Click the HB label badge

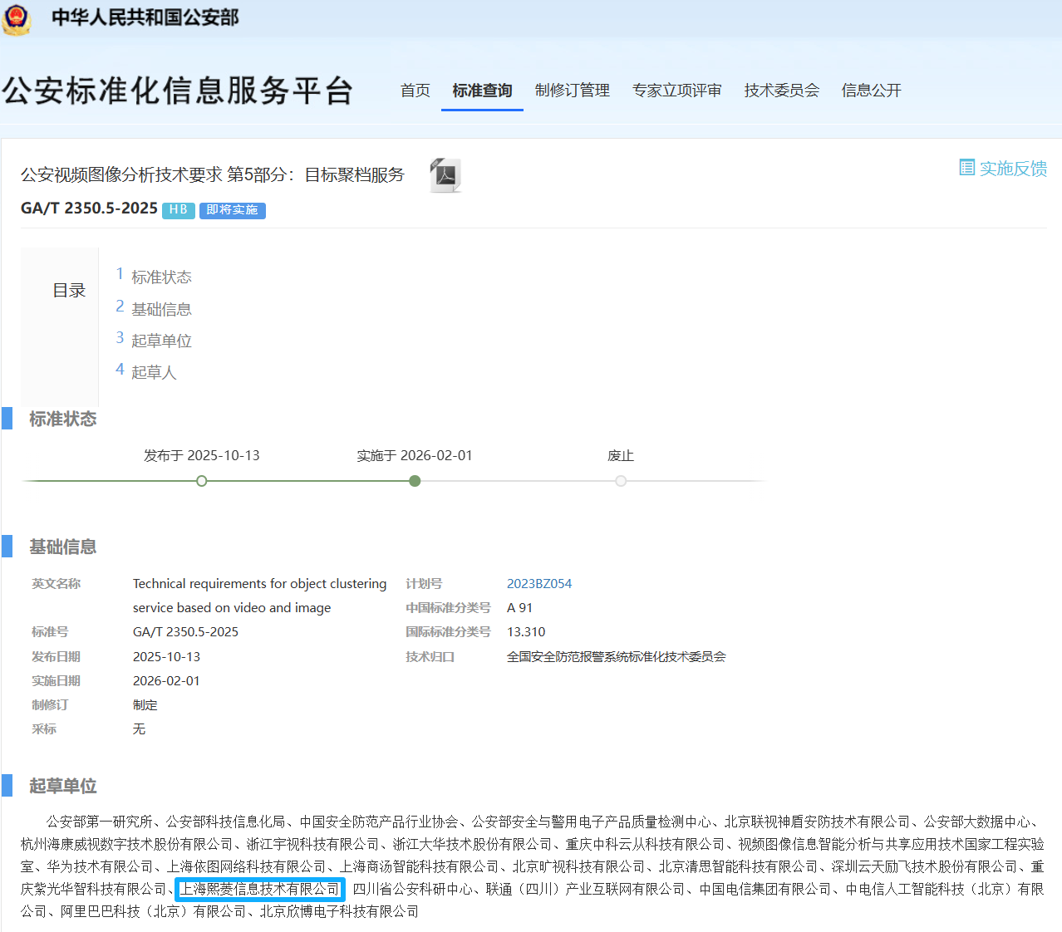click(178, 210)
